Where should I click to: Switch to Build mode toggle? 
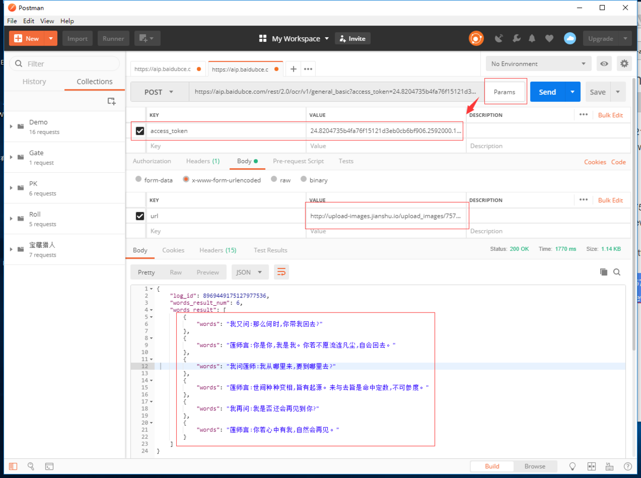pos(492,466)
